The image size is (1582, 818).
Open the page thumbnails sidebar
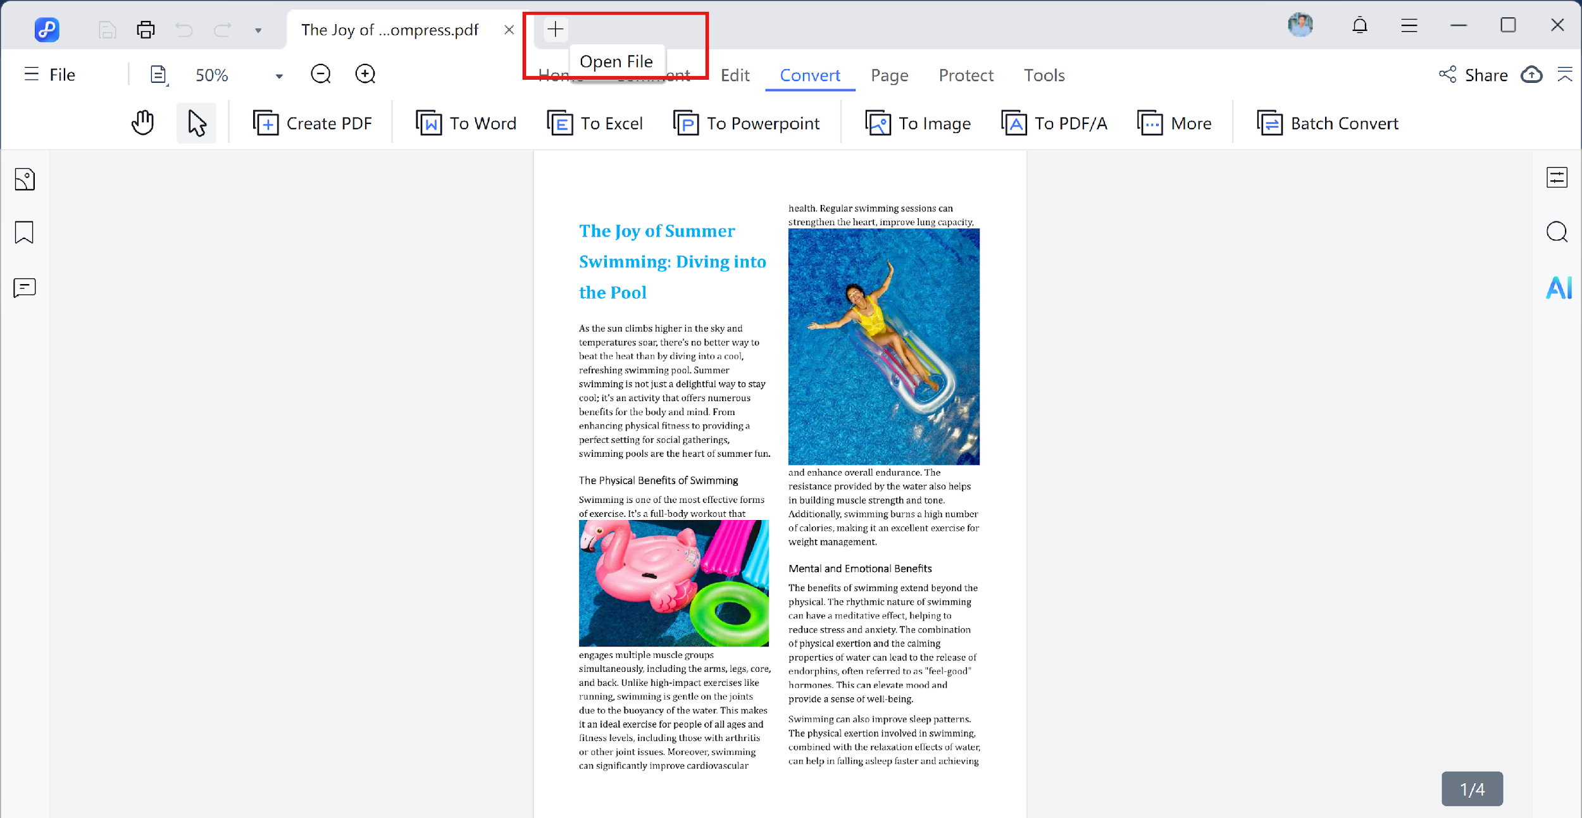point(24,179)
